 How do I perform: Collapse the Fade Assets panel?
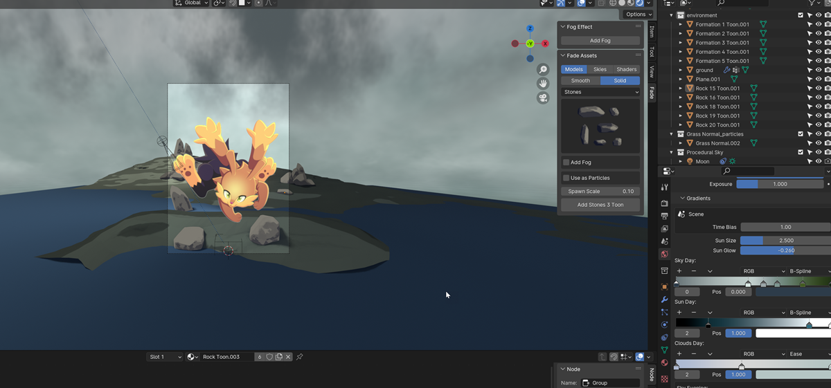(x=563, y=55)
